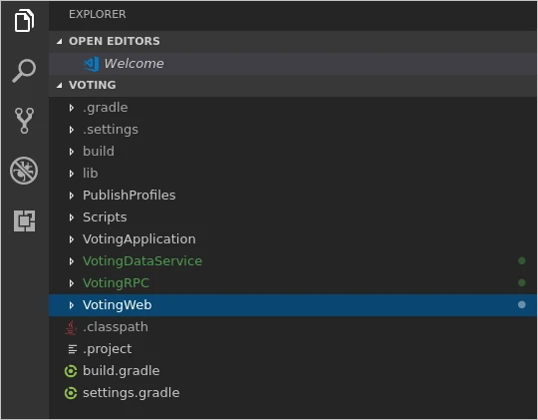Select the VotingApplication folder
538x420 pixels.
click(x=293, y=239)
